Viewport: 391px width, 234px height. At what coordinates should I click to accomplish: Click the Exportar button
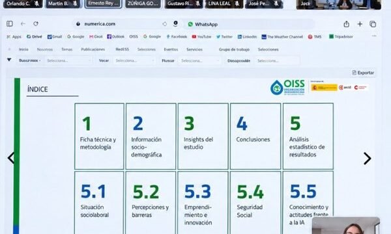363,73
